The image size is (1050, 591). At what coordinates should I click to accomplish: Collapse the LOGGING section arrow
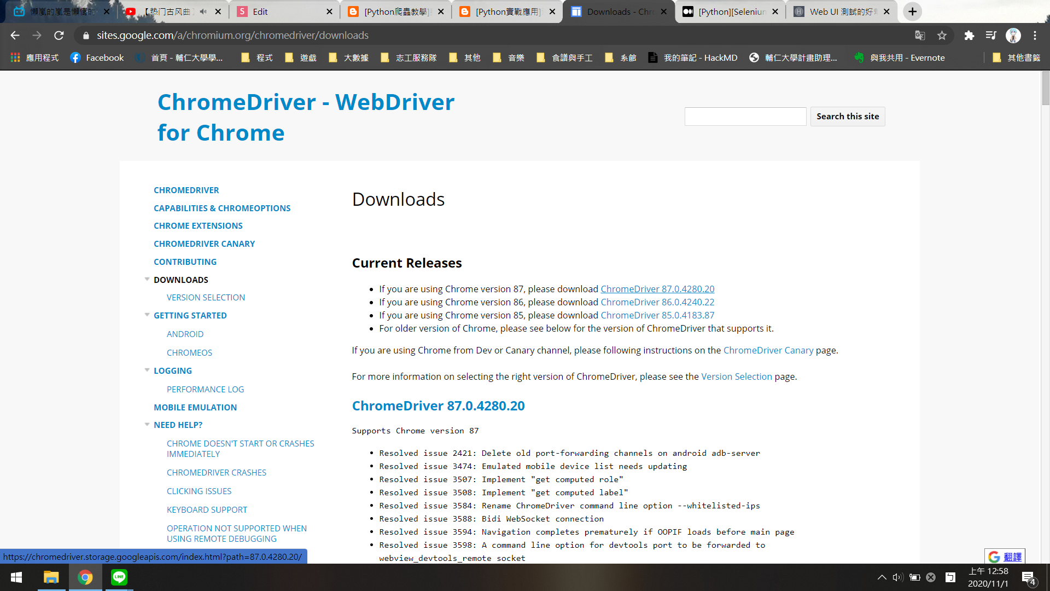click(x=147, y=370)
